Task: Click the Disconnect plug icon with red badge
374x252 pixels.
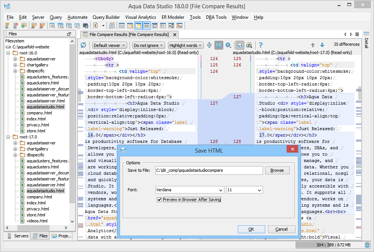Action: pyautogui.click(x=42, y=25)
